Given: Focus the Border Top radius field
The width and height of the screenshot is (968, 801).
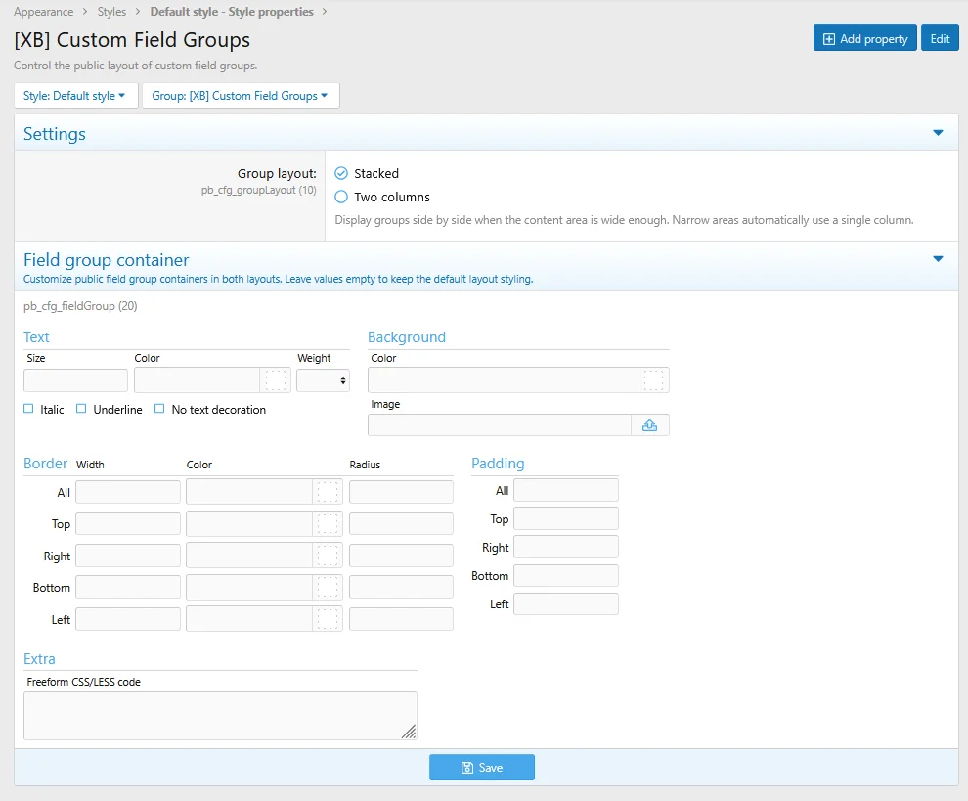Looking at the screenshot, I should pyautogui.click(x=401, y=523).
